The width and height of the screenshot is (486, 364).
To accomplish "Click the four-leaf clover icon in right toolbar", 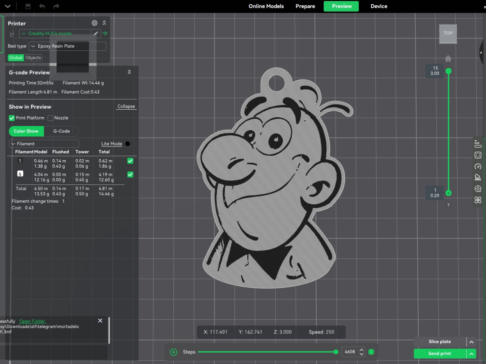I will (478, 200).
